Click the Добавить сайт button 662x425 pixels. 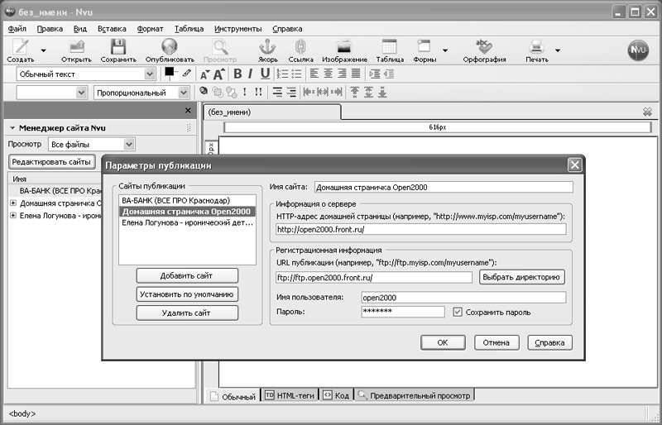pyautogui.click(x=187, y=275)
